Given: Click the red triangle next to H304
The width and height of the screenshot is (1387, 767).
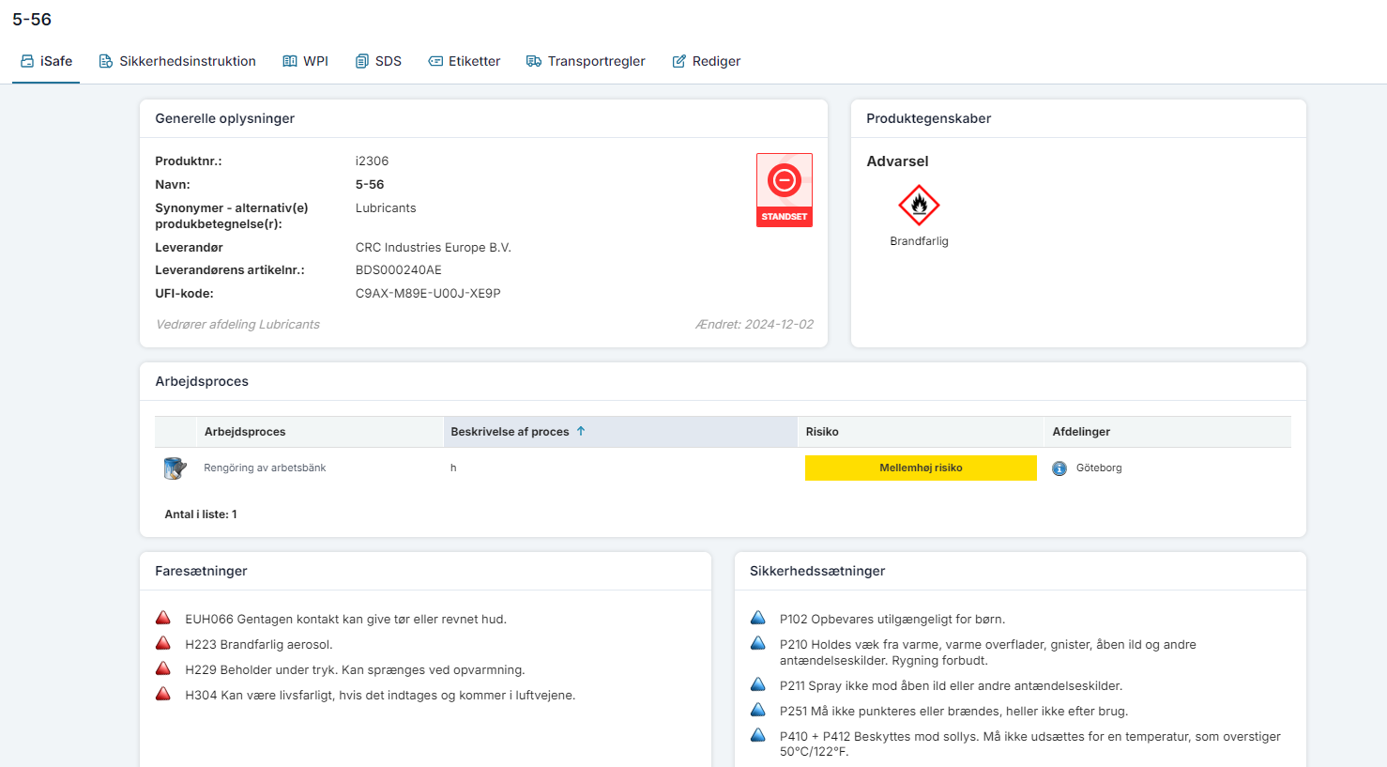Looking at the screenshot, I should pos(163,694).
